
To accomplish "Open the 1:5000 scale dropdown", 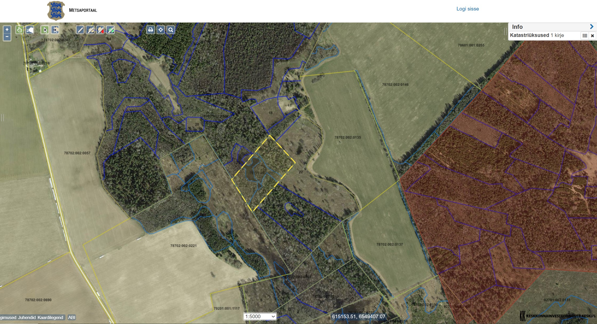I will (x=260, y=316).
